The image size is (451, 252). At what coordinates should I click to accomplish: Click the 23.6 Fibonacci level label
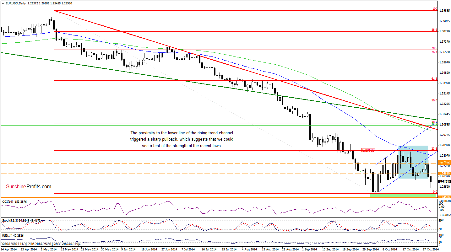point(434,149)
